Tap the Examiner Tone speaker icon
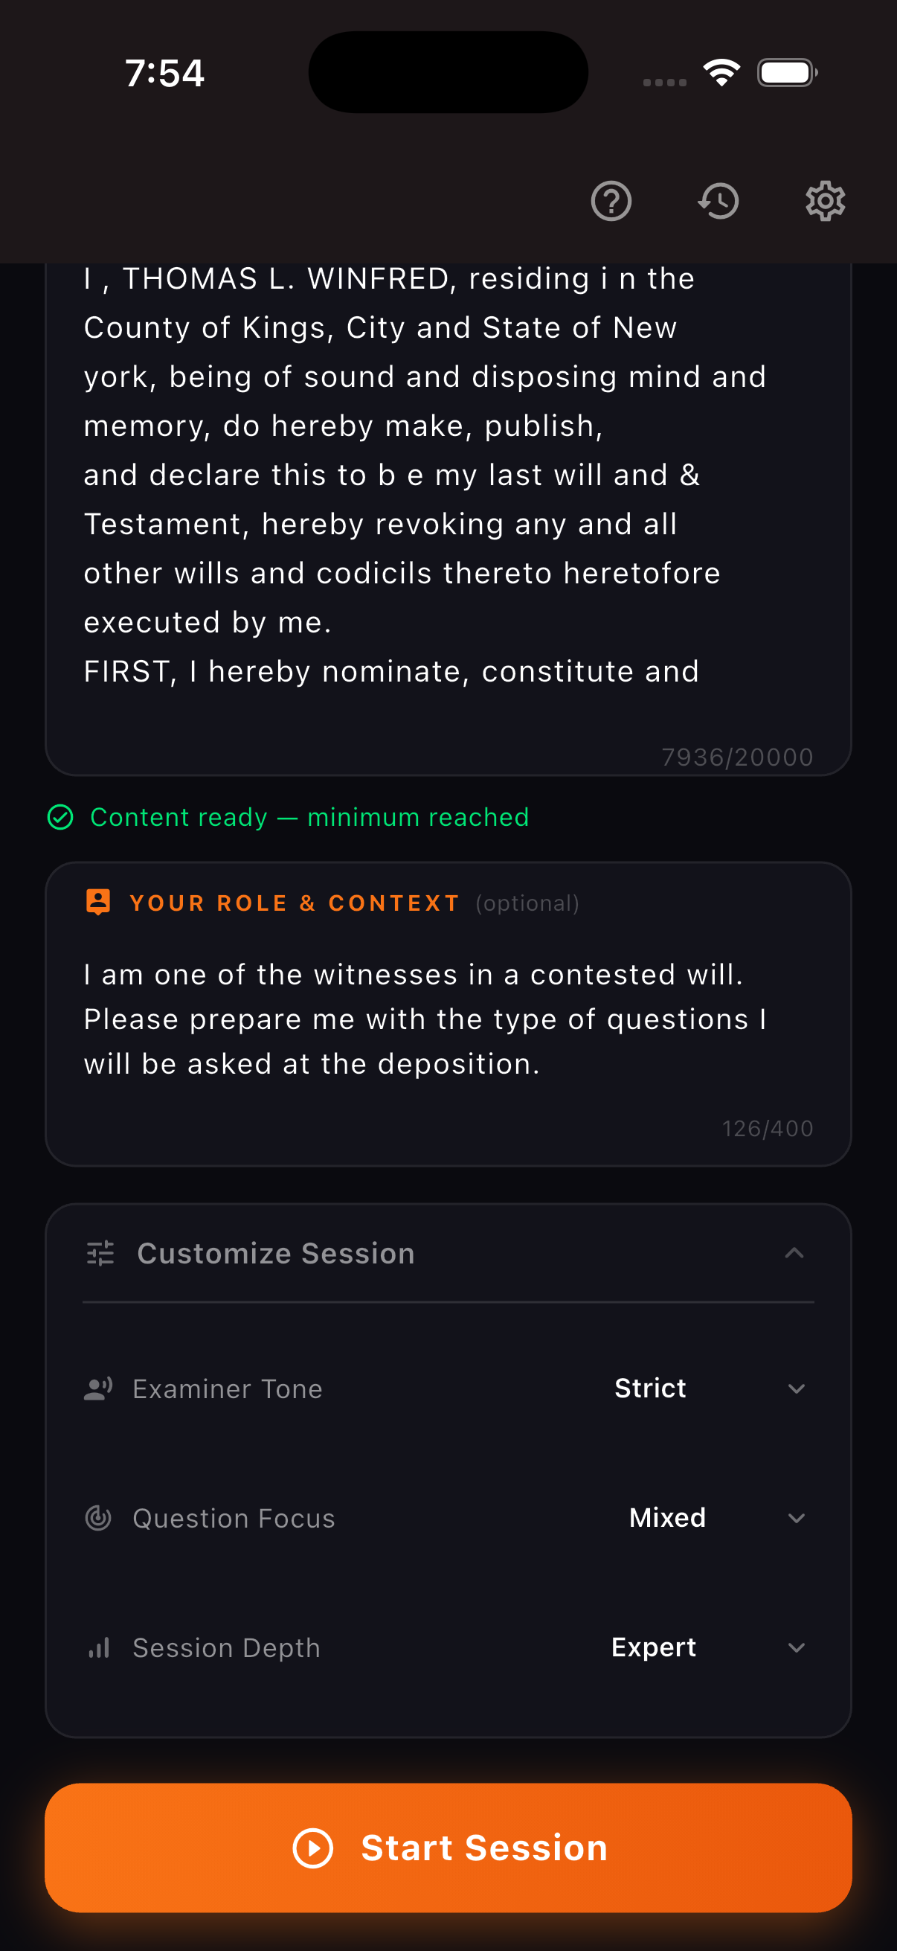897x1951 pixels. (x=98, y=1388)
